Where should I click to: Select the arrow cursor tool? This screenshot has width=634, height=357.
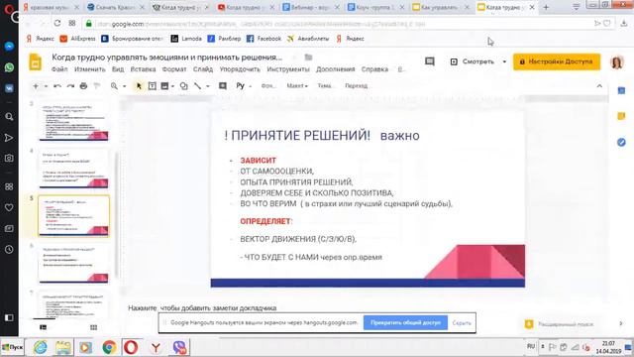point(139,86)
